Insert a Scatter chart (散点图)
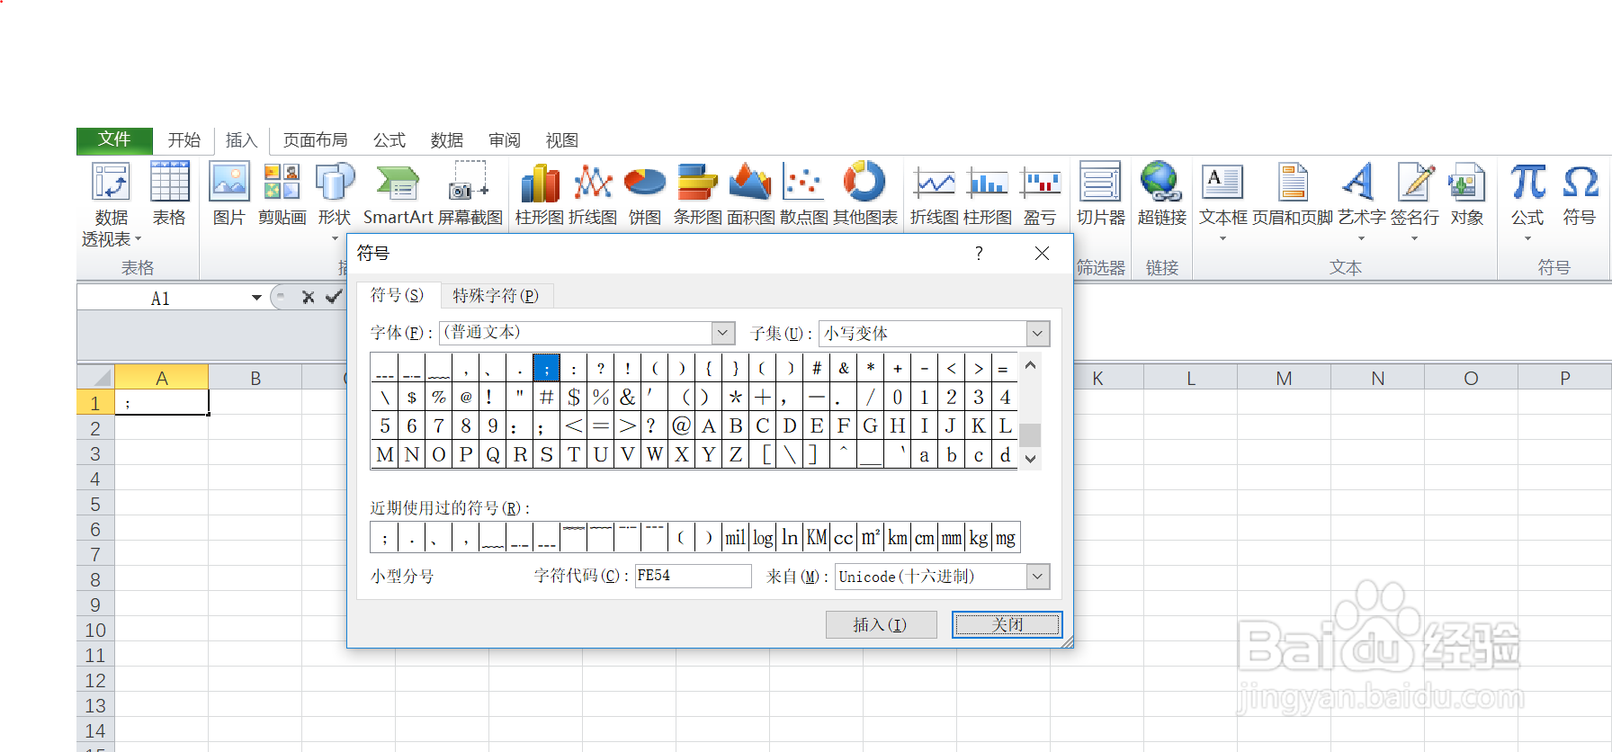The width and height of the screenshot is (1612, 752). pyautogui.click(x=803, y=193)
